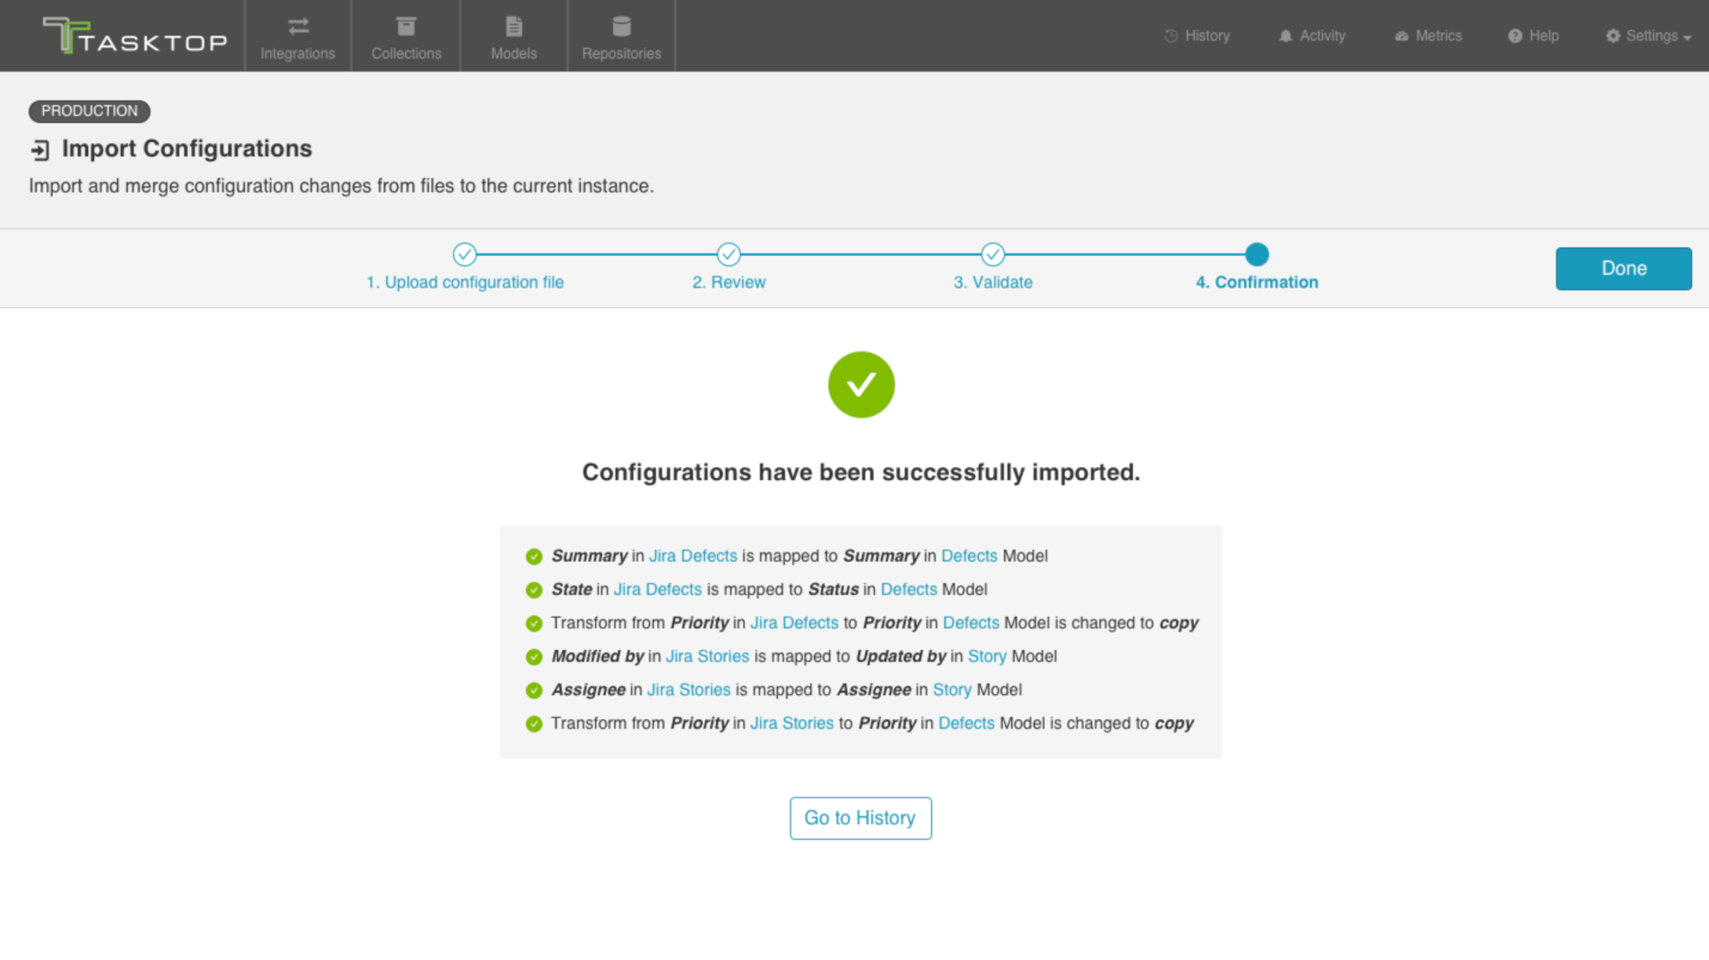
Task: Open the Activity notifications
Action: tap(1312, 36)
